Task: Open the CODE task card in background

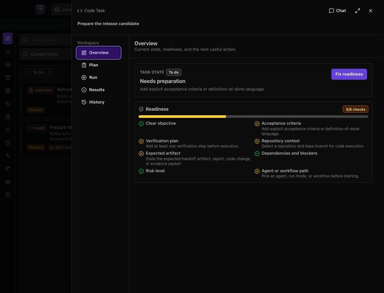Action: [47, 137]
